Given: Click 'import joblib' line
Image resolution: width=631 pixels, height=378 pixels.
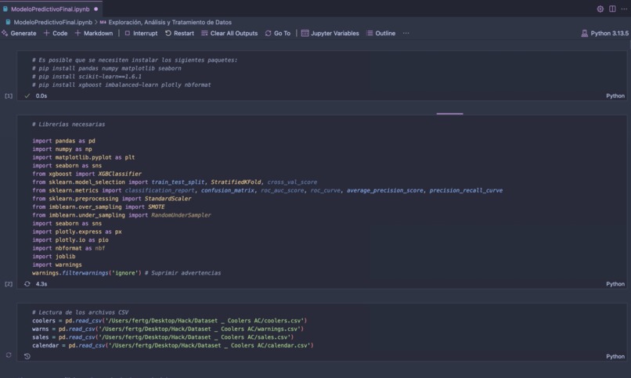Looking at the screenshot, I should [54, 257].
